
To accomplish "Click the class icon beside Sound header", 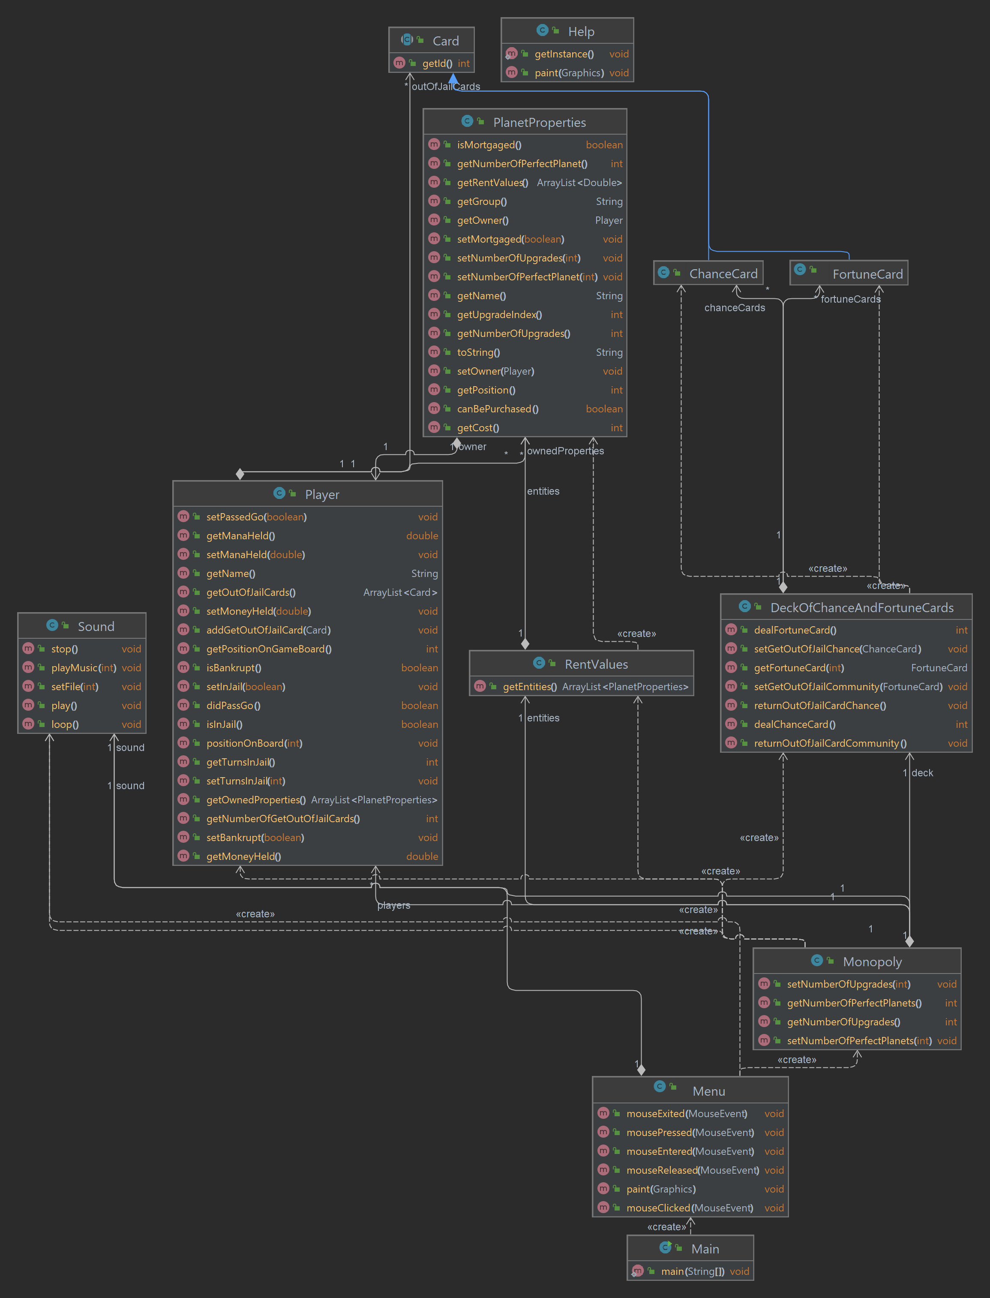I will pyautogui.click(x=52, y=625).
